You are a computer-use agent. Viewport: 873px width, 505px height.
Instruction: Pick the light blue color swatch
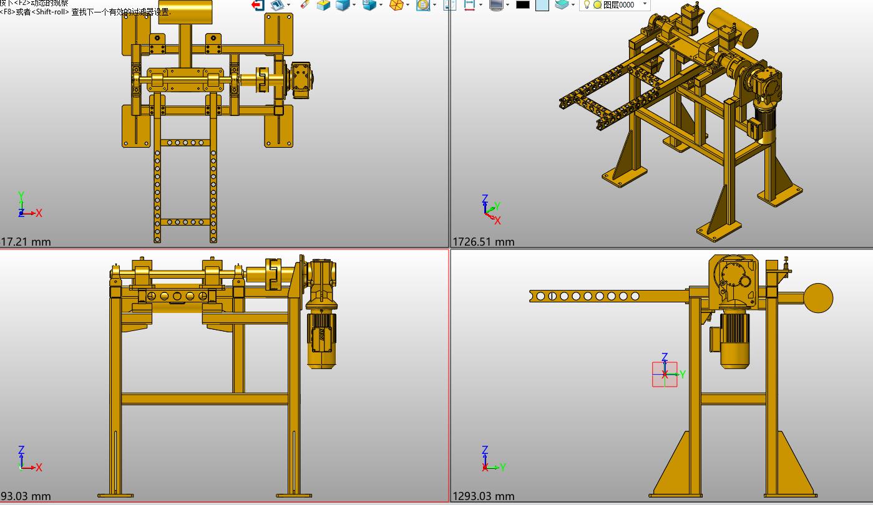coord(542,4)
